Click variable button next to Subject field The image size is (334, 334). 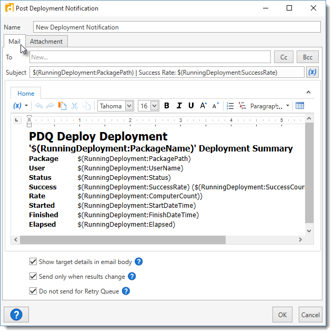[x=312, y=72]
